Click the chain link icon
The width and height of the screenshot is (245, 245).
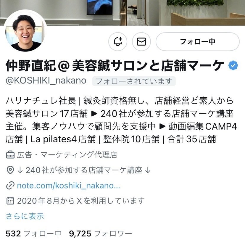10,186
